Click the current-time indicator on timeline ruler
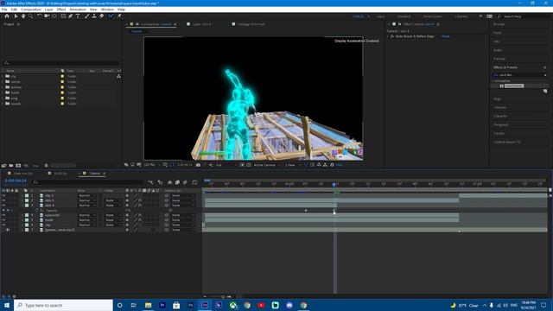Screen dimensions: 553x311 click(334, 184)
